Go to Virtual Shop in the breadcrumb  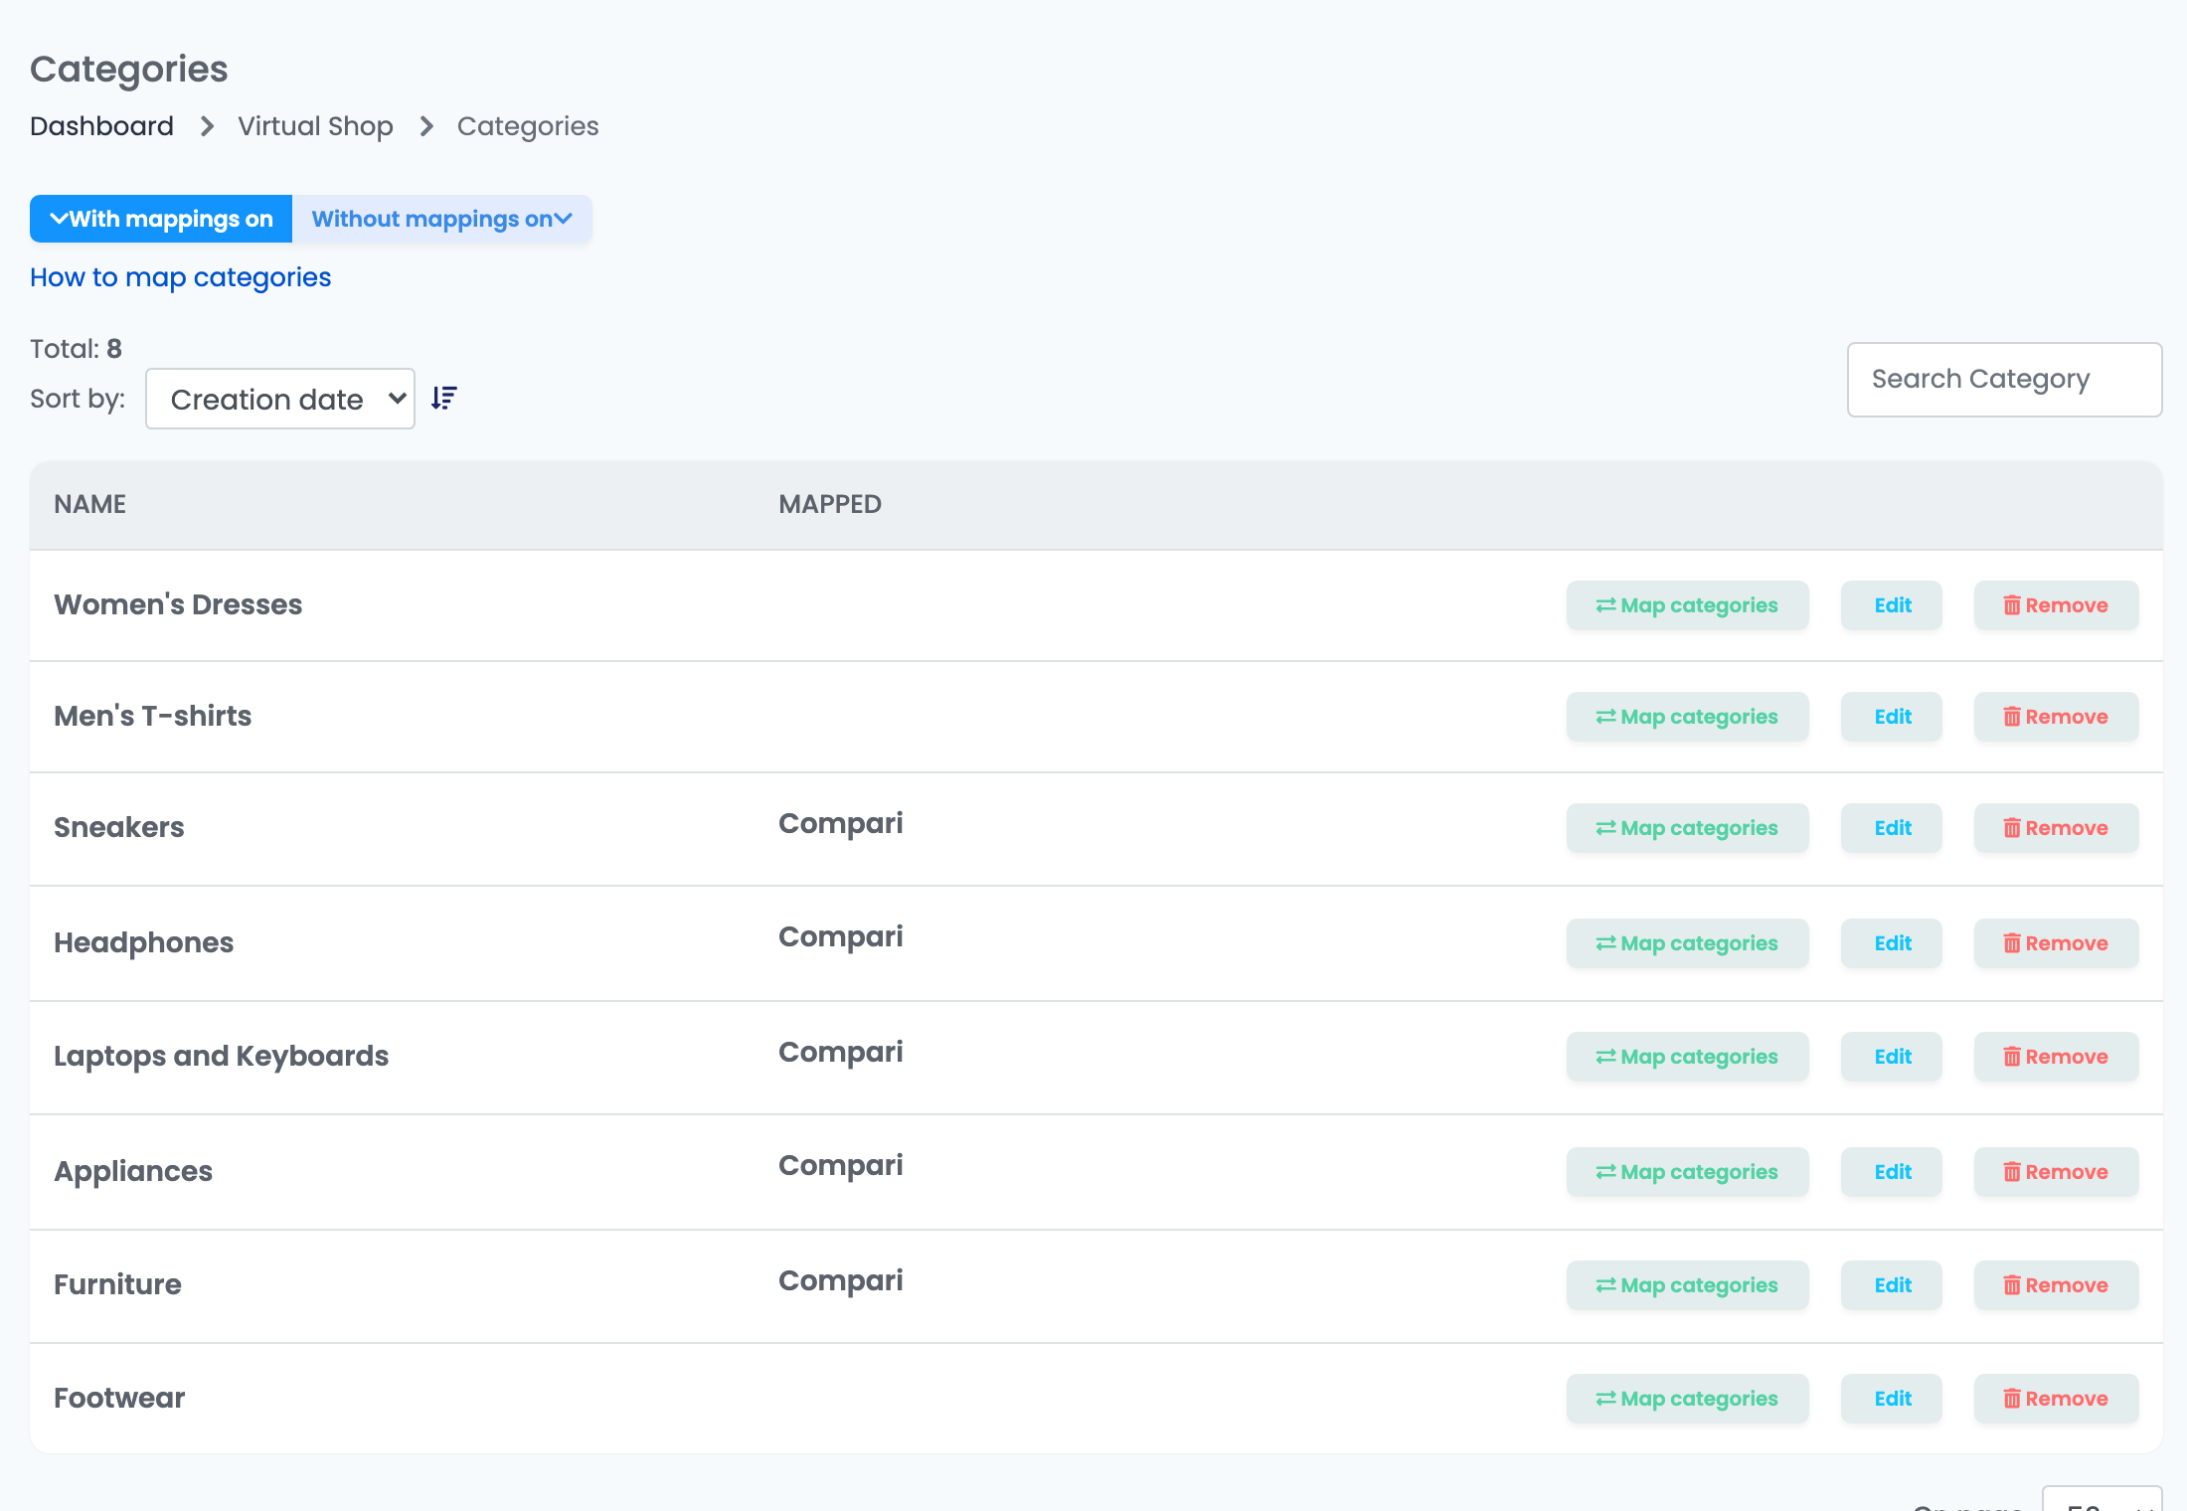coord(315,126)
